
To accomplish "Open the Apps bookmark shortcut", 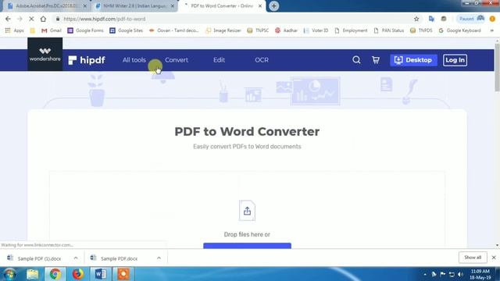I will point(14,30).
